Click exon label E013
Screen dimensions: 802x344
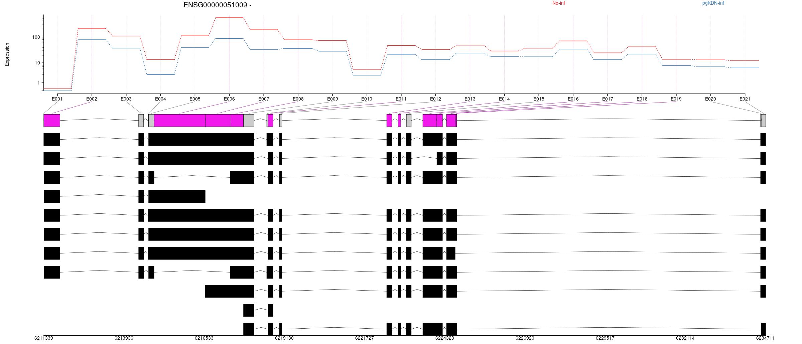point(470,99)
